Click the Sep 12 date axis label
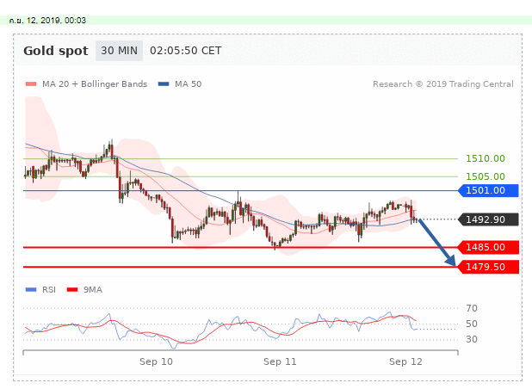Viewport: 532px width, 389px height. pyautogui.click(x=405, y=361)
